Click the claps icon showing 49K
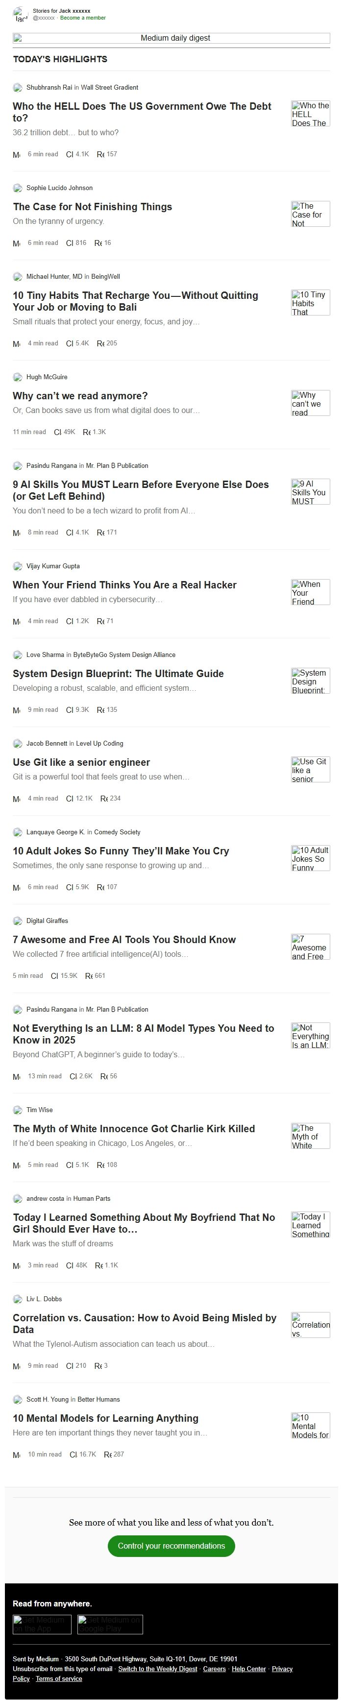The image size is (343, 1700). pos(57,432)
